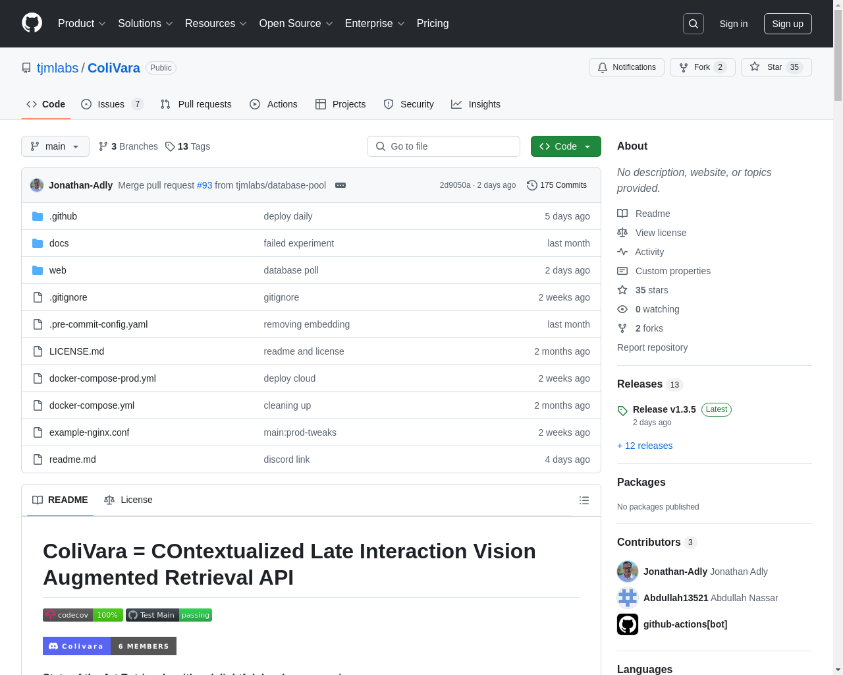Expand the Product menu
Image resolution: width=843 pixels, height=675 pixels.
click(x=82, y=24)
